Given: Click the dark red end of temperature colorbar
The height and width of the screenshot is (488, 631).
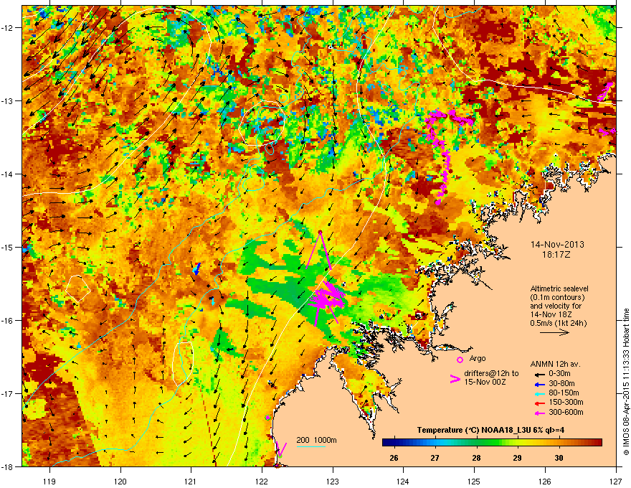Looking at the screenshot, I should [597, 442].
